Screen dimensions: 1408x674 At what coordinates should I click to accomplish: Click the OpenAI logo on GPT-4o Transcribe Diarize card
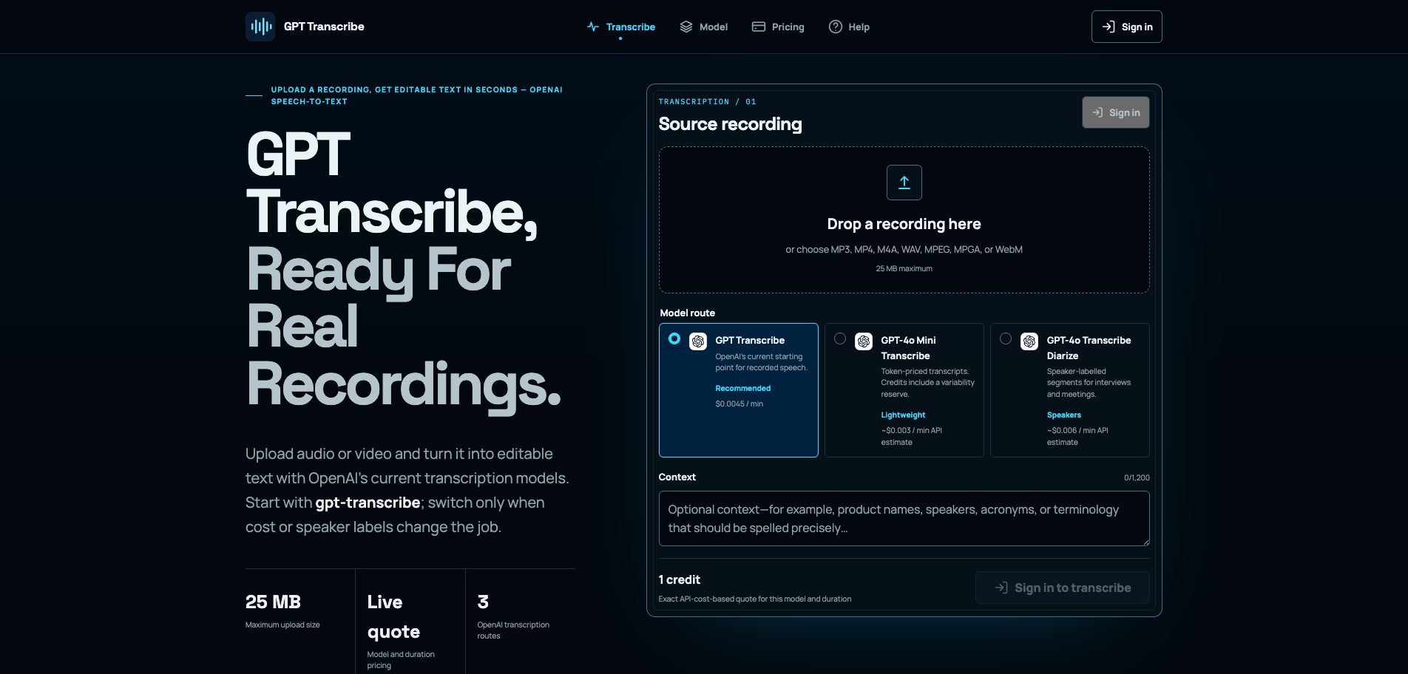1029,341
